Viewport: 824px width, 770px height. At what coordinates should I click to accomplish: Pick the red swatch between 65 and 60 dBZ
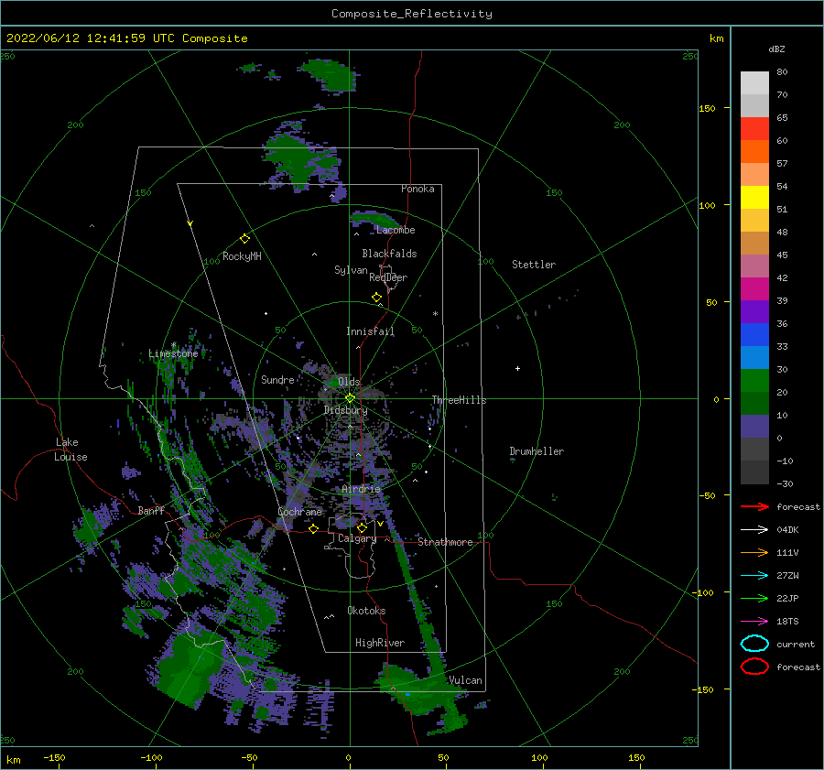(754, 129)
